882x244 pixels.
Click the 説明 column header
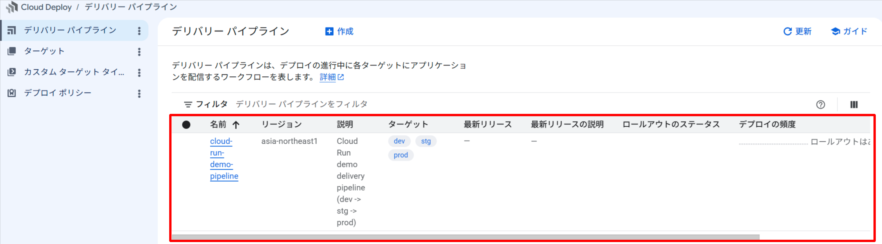[x=345, y=124]
